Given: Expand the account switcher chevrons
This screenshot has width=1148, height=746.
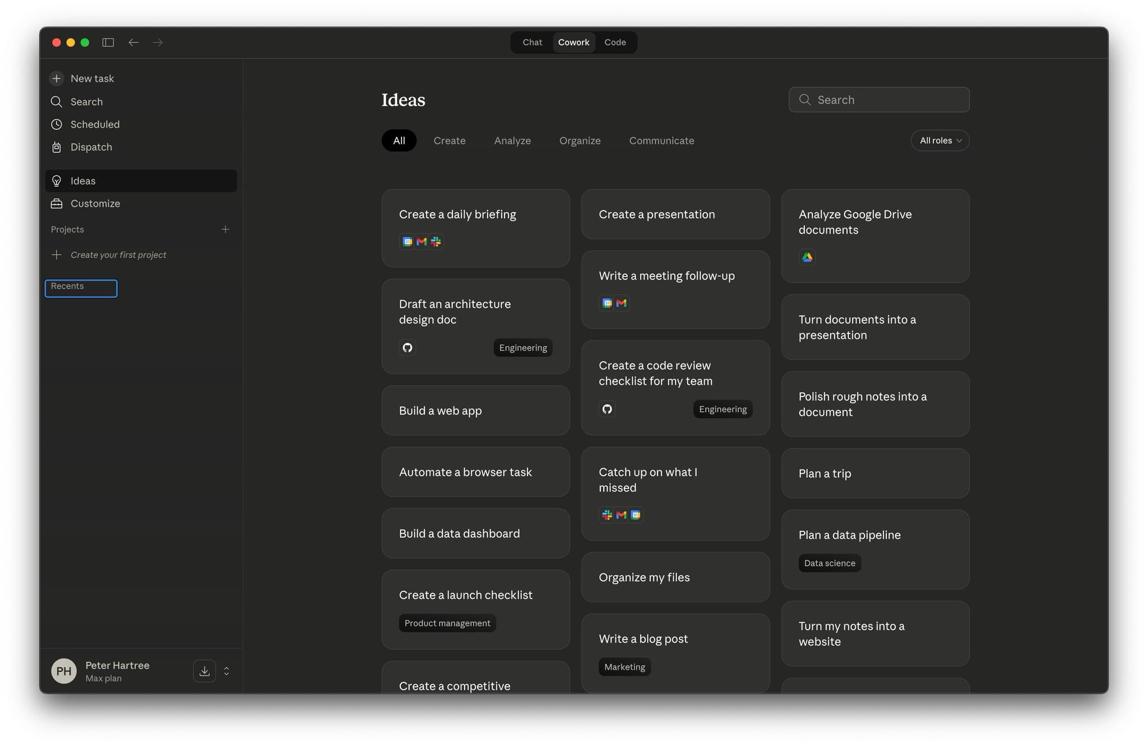Looking at the screenshot, I should (226, 671).
